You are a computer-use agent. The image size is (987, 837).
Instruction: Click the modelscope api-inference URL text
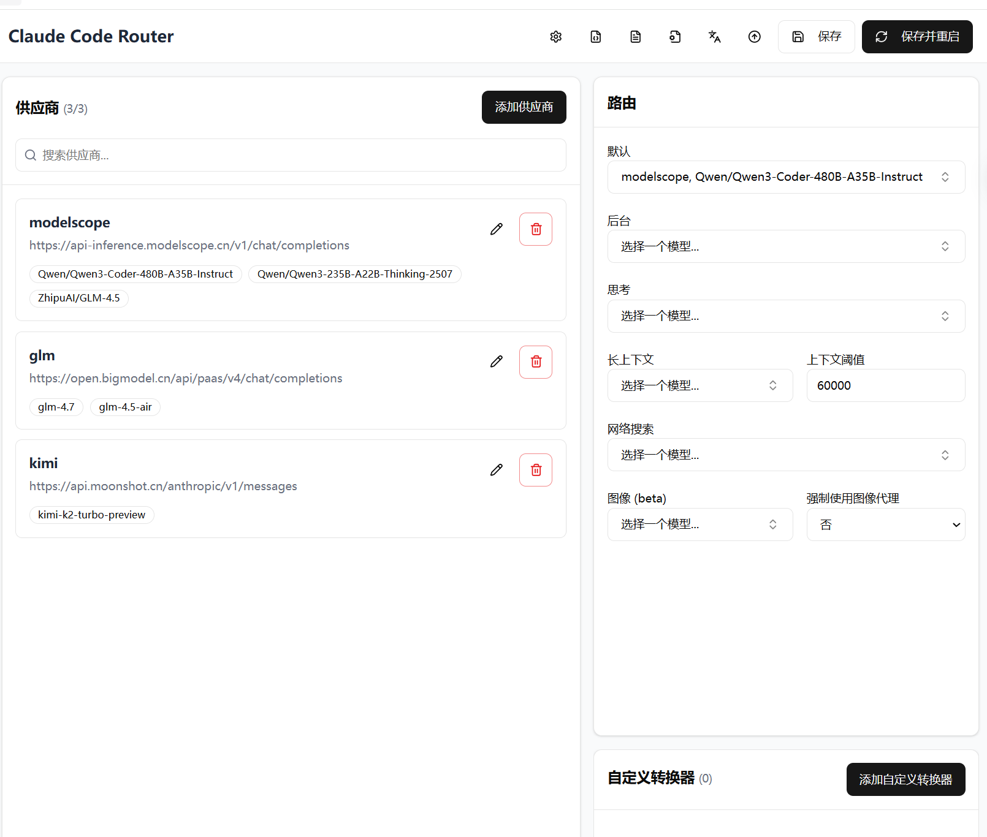[189, 245]
